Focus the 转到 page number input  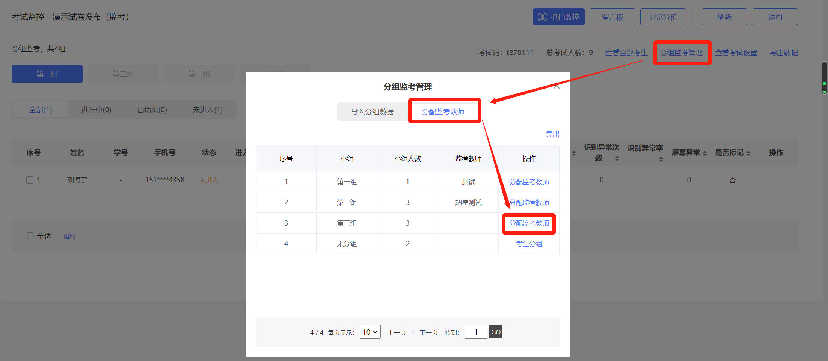(476, 332)
